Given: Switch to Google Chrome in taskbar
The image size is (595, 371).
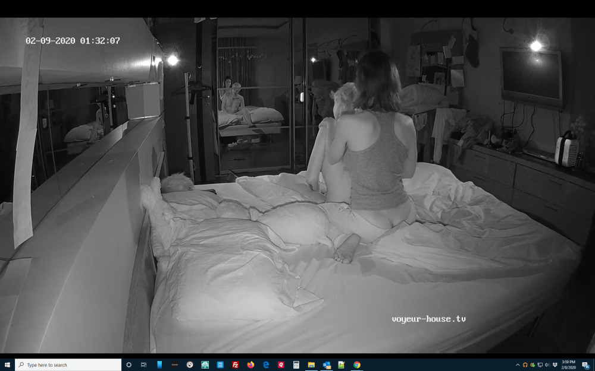Looking at the screenshot, I should tap(357, 365).
